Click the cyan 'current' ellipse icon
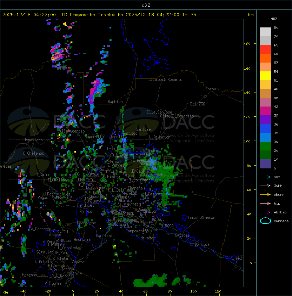The height and width of the screenshot is (296, 292). (265, 221)
